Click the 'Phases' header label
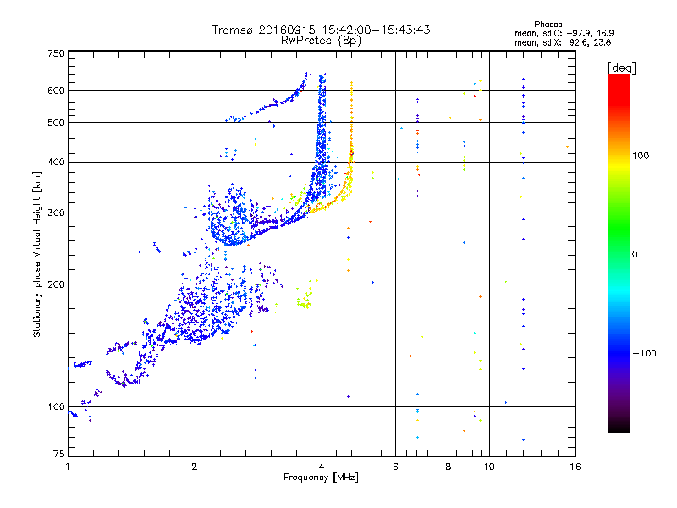Viewport: 677px width, 508px height. tap(548, 25)
